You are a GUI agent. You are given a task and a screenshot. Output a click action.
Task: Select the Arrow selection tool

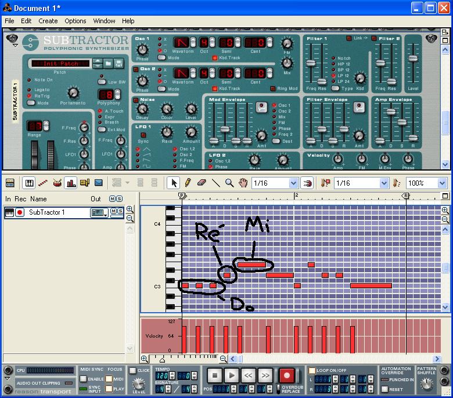click(x=174, y=183)
